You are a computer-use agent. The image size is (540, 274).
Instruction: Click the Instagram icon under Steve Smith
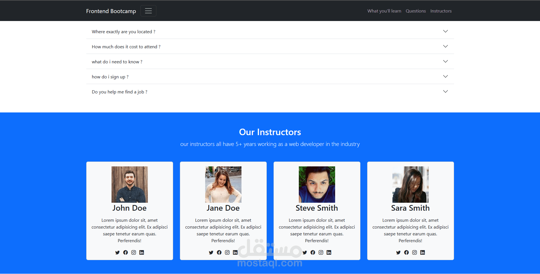[x=321, y=252]
